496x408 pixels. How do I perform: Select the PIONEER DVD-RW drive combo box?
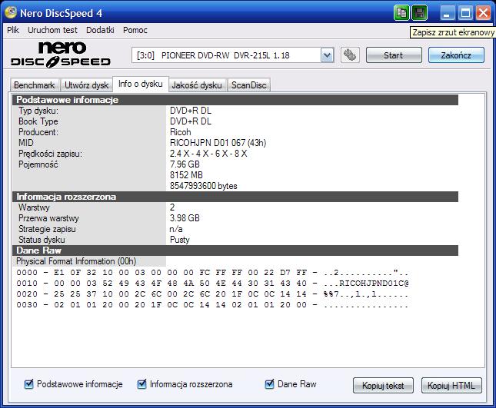pos(232,55)
